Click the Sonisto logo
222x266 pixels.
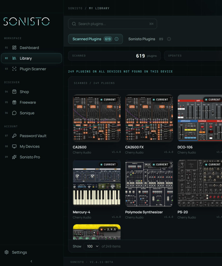[27, 21]
